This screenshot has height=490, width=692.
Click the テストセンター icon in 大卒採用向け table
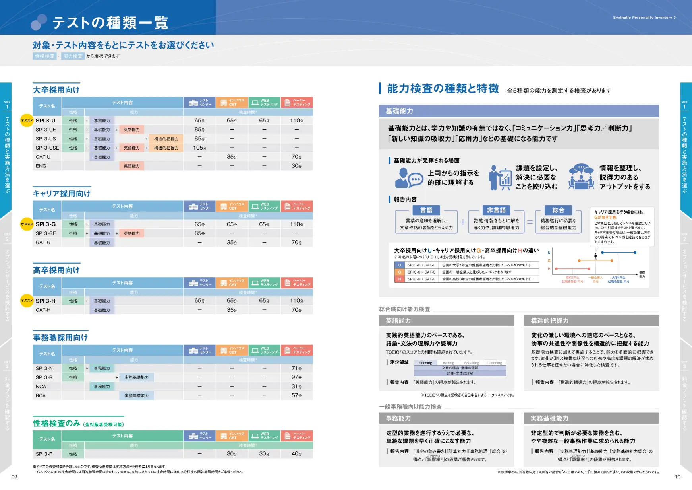[x=193, y=103]
